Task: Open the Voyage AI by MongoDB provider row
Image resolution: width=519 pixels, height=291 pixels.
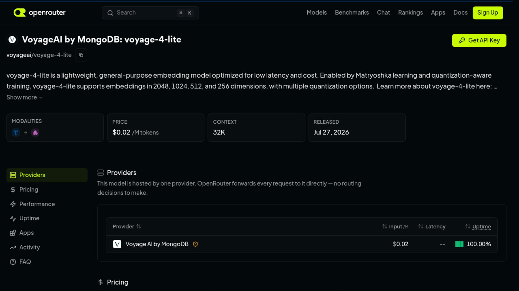Action: (x=302, y=244)
